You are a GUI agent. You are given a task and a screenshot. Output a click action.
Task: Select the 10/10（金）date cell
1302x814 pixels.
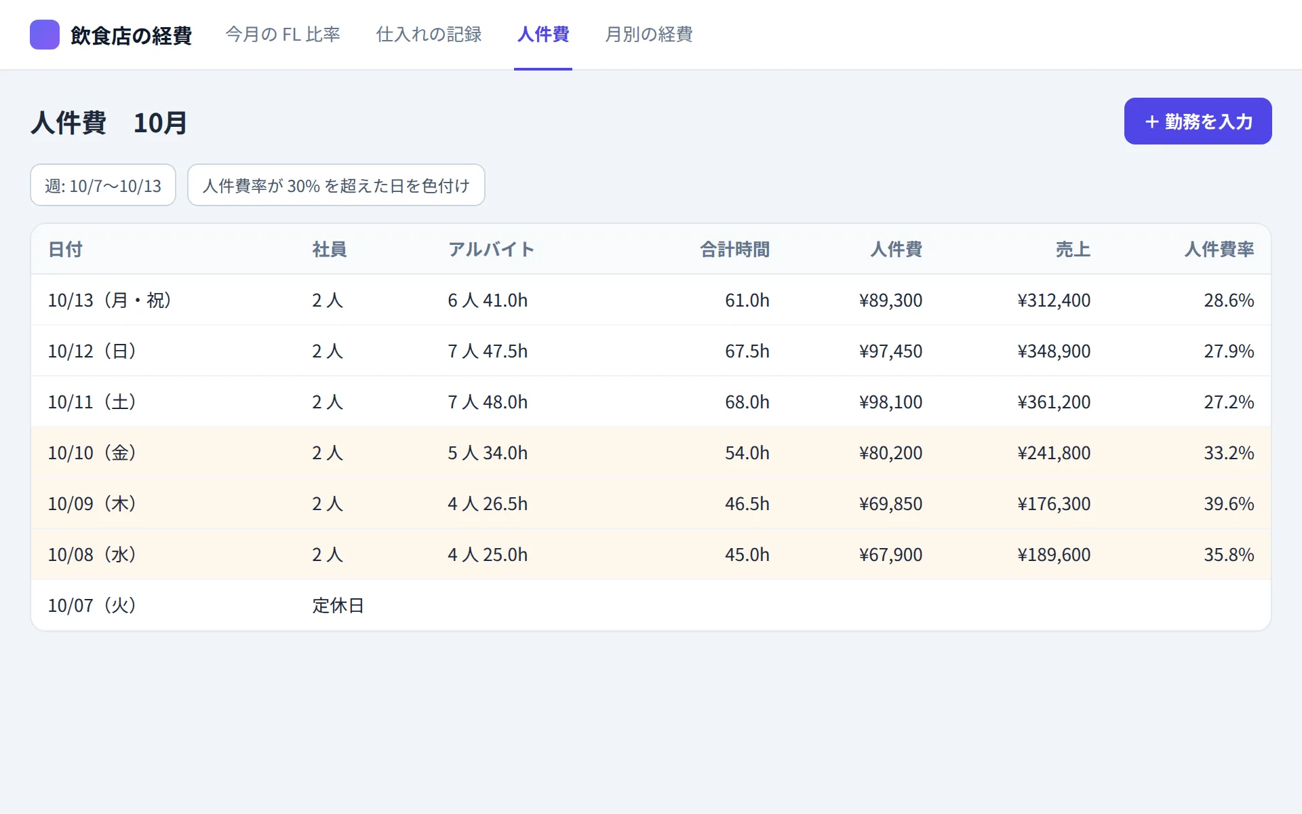coord(92,453)
